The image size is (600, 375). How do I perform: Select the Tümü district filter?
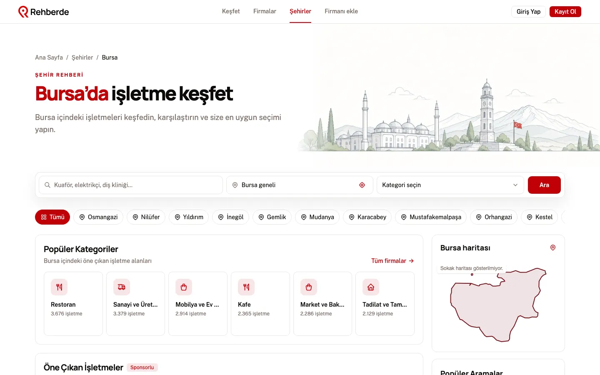52,217
